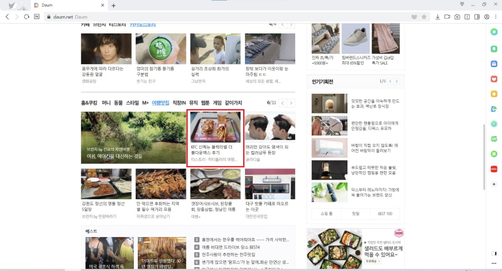The width and height of the screenshot is (502, 271).
Task: Close the Daum tab
Action: (103, 5)
